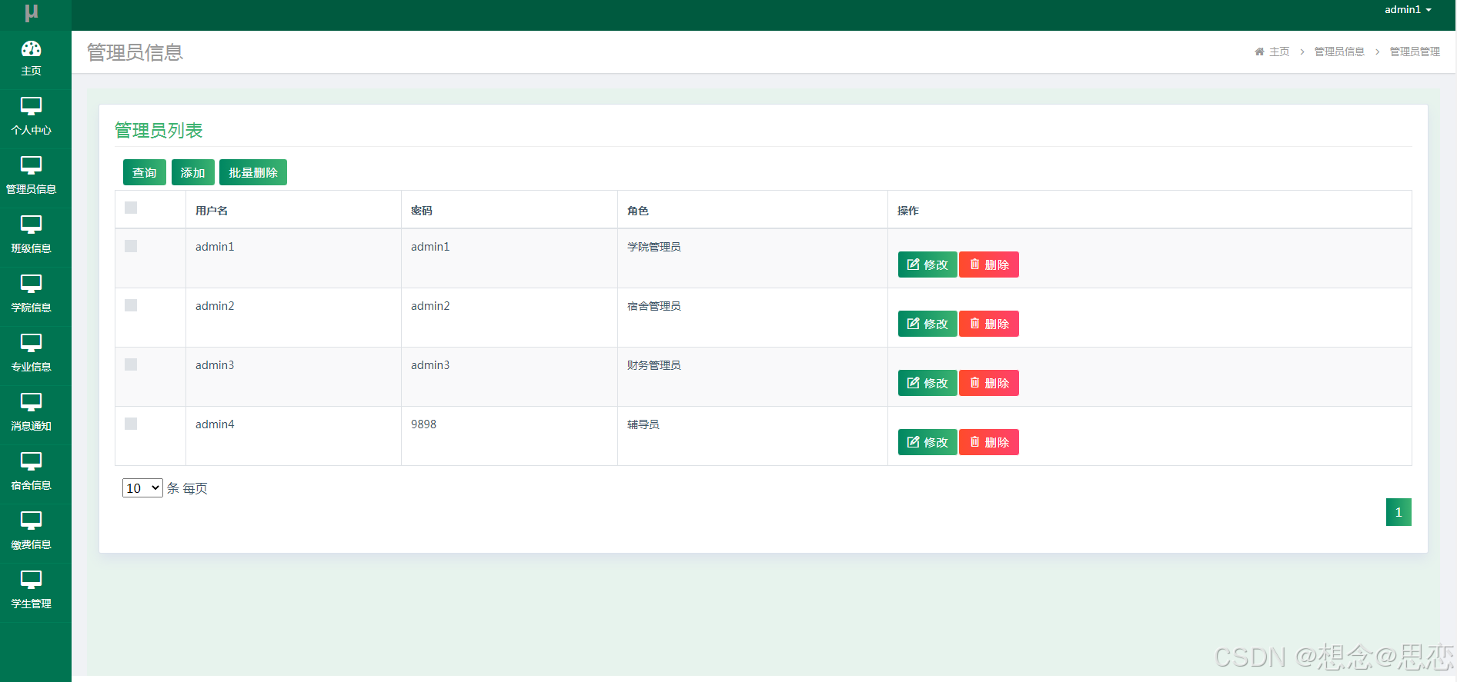The height and width of the screenshot is (682, 1457).
Task: Delete admin3 with 删除 button
Action: [989, 383]
